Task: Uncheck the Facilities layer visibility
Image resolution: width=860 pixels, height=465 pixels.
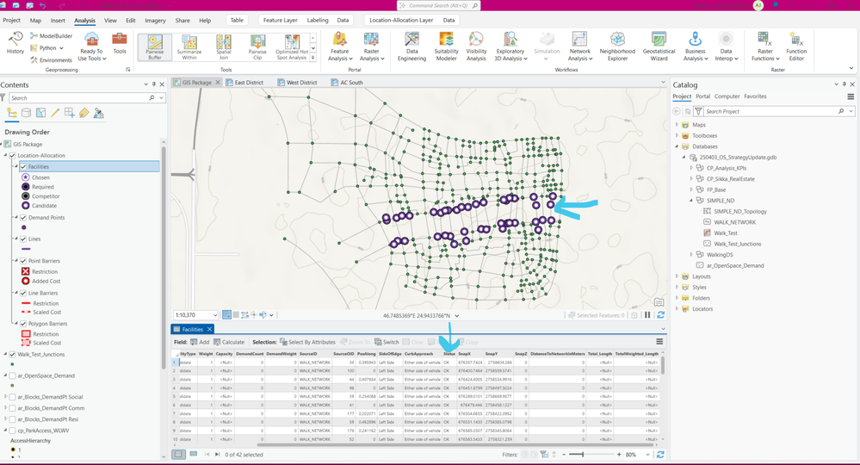Action: tap(23, 167)
